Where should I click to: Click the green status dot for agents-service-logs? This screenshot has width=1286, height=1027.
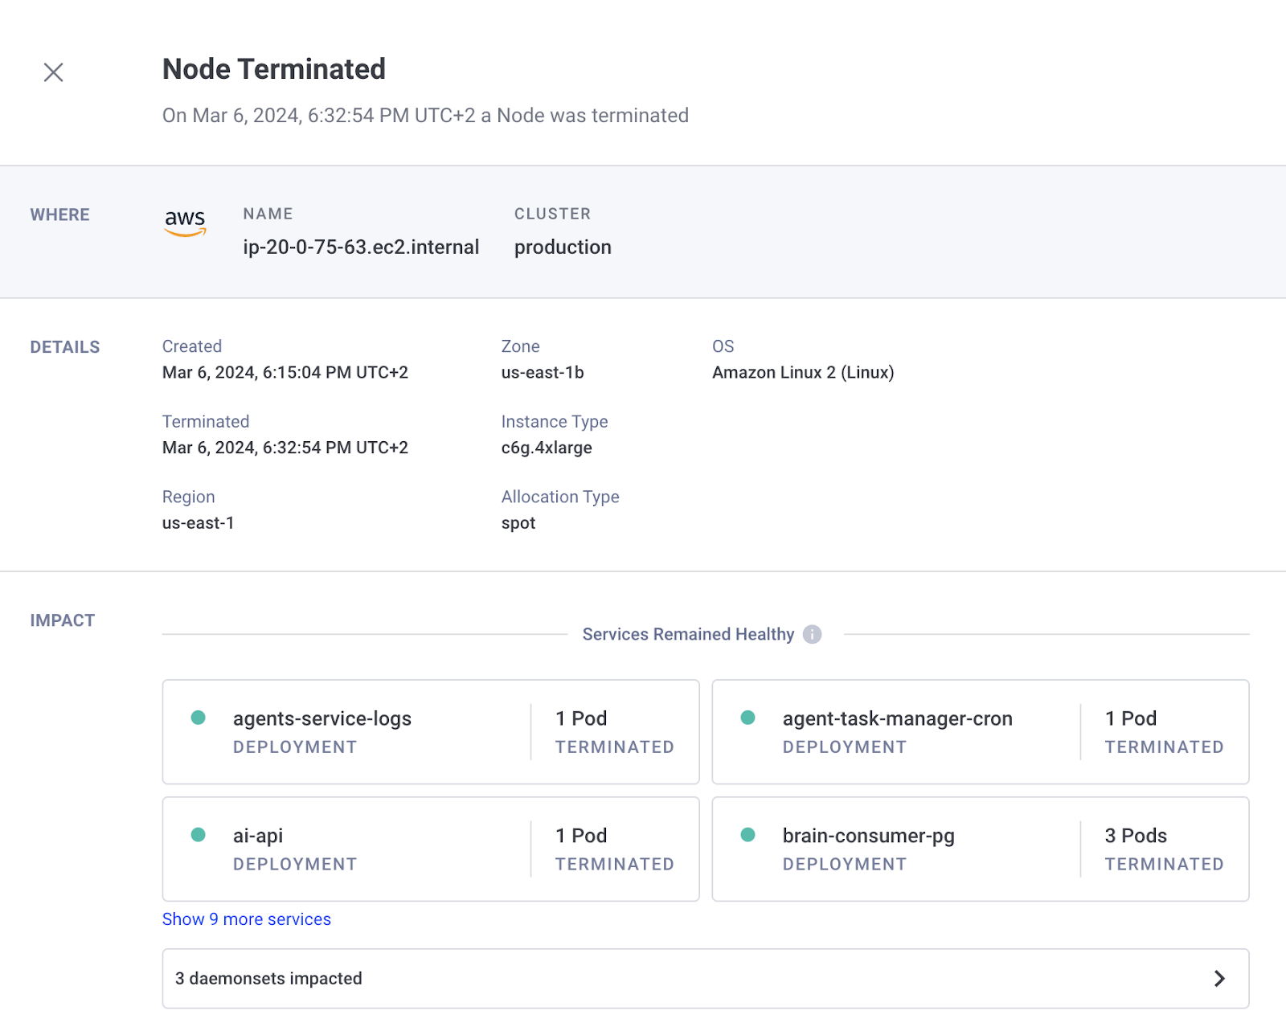tap(199, 718)
